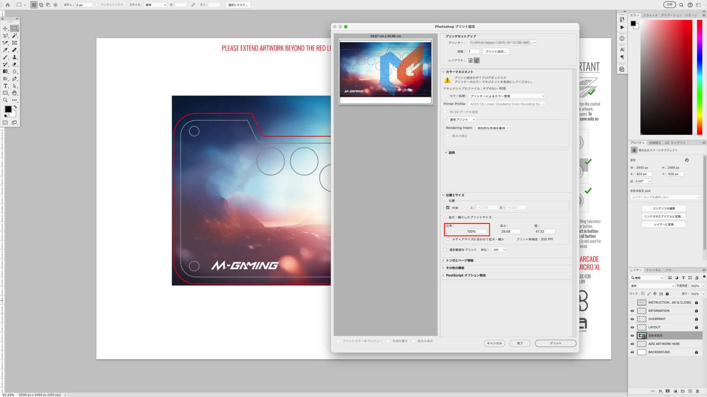Choose portrait layout orientation icon
The height and width of the screenshot is (397, 707).
(x=471, y=60)
